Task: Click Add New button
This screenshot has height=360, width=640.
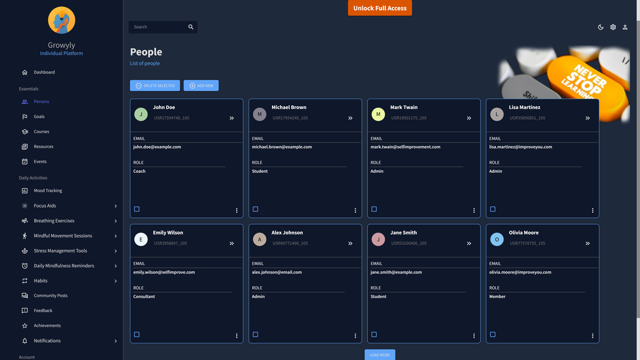Action: pos(201,85)
